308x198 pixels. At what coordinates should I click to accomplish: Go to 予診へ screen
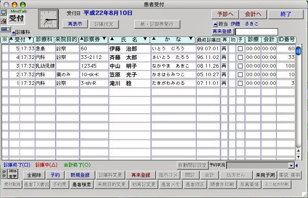225,14
